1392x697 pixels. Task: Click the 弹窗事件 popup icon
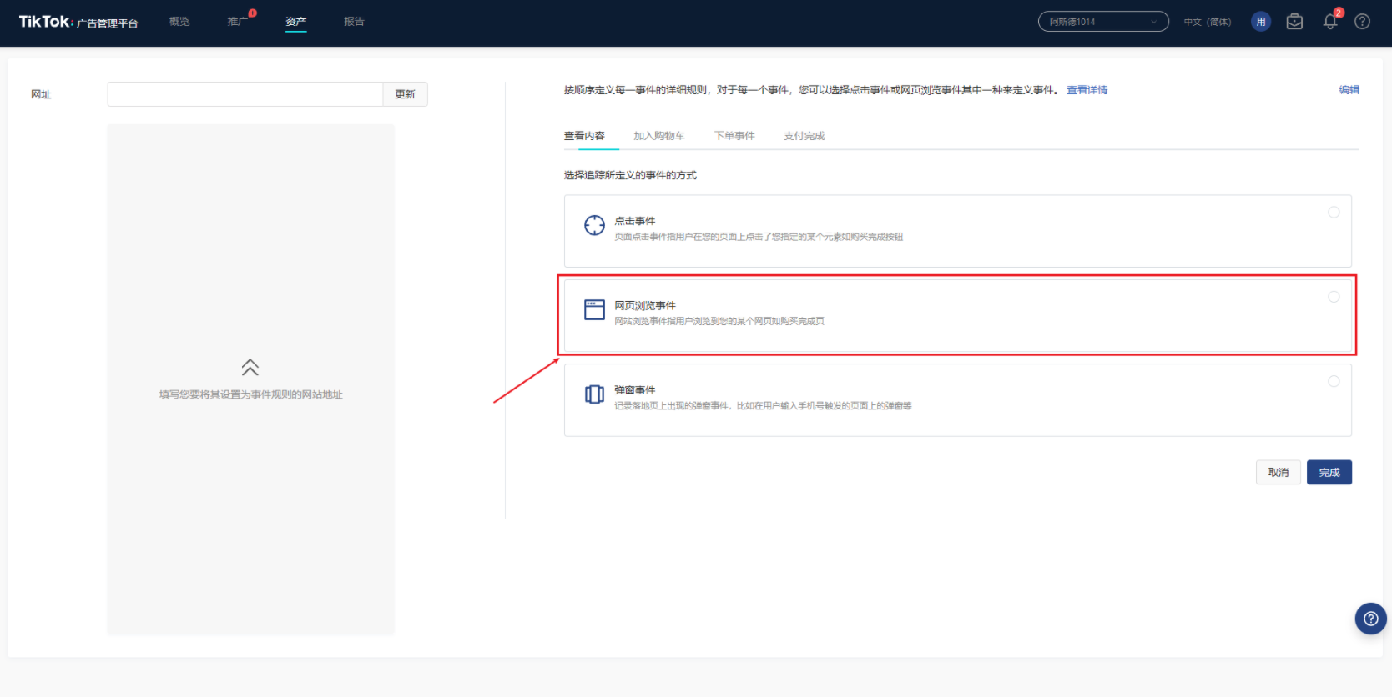click(594, 394)
